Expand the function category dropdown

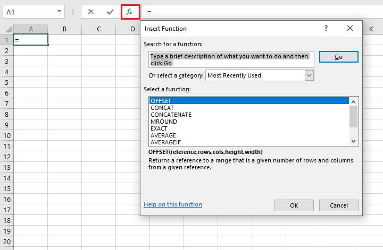pos(309,75)
